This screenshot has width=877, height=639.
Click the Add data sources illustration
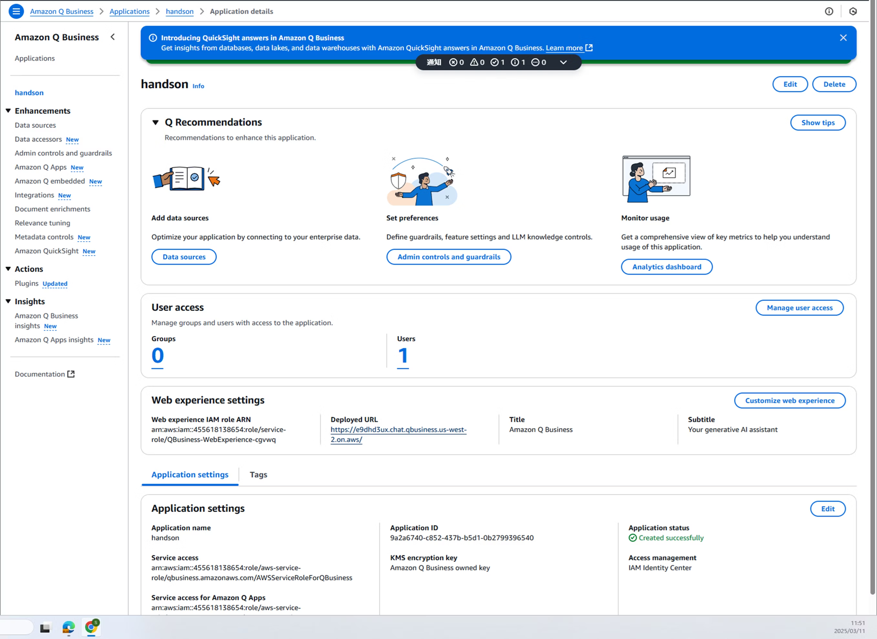pyautogui.click(x=186, y=179)
